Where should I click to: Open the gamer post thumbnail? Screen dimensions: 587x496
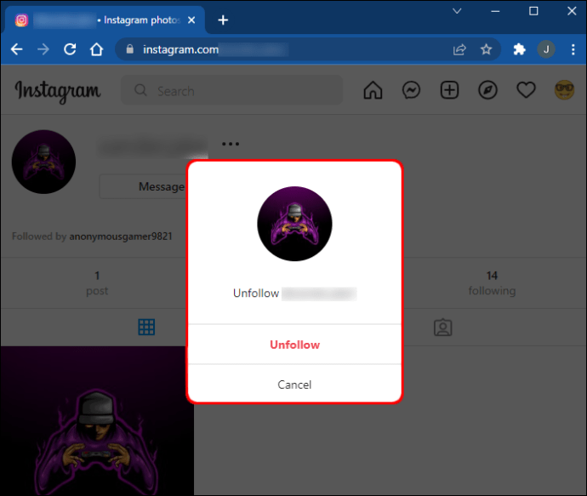coord(97,421)
